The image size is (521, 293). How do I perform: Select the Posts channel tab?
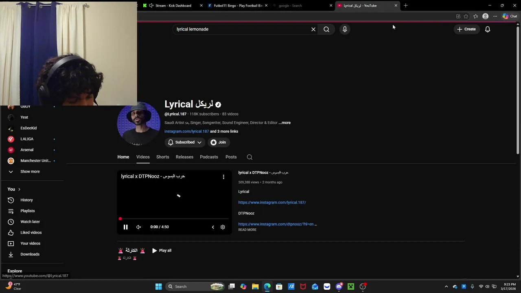click(231, 157)
